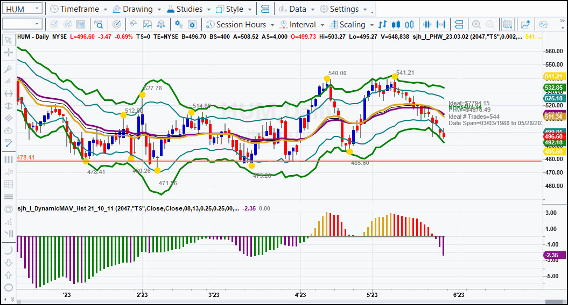Click the Interval button
Screen dimensions: 568x305
point(298,25)
